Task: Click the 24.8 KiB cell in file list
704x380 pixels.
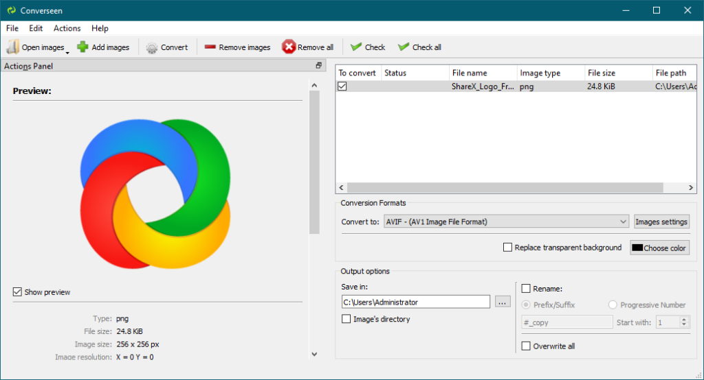Action: 618,86
